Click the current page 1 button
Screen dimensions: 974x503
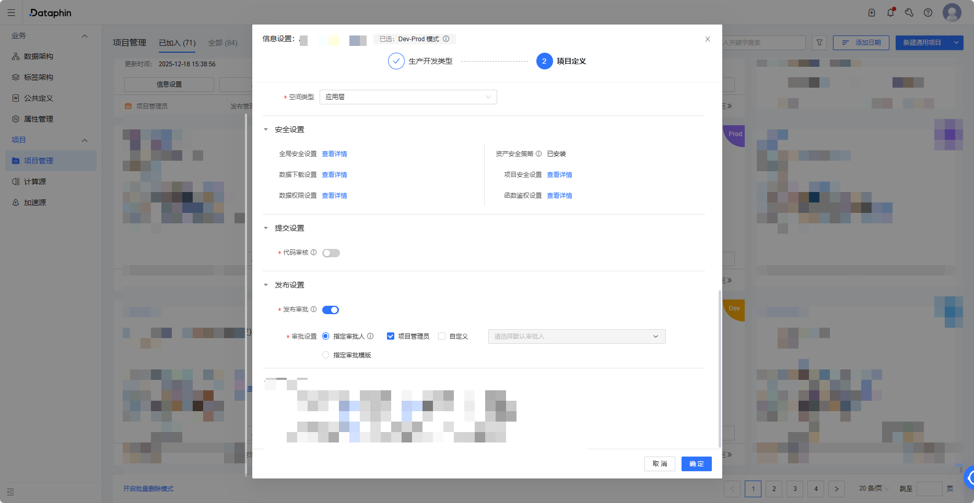pyautogui.click(x=753, y=489)
